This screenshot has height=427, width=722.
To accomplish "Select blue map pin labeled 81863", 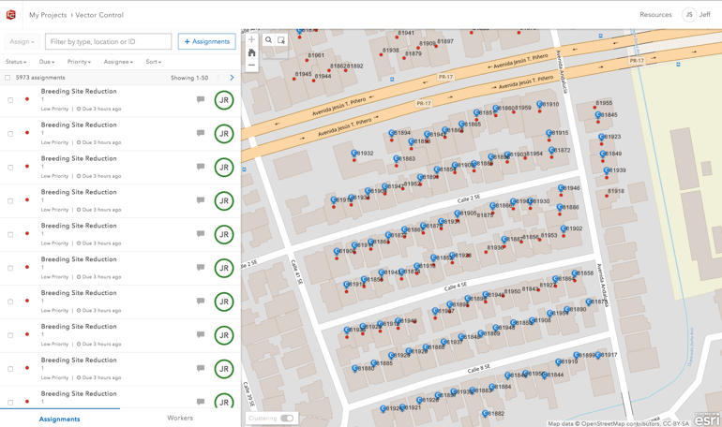I will 397,158.
